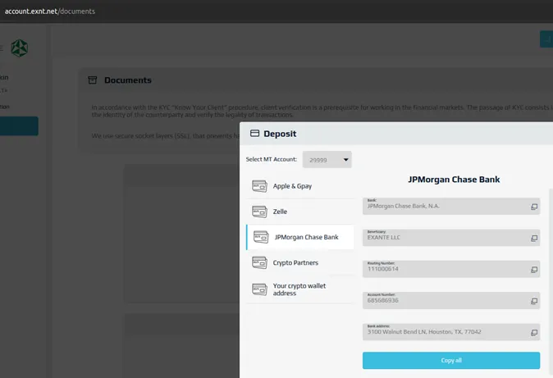Select Zelle deposit method
Viewport: 553px width, 378px height.
tap(299, 212)
